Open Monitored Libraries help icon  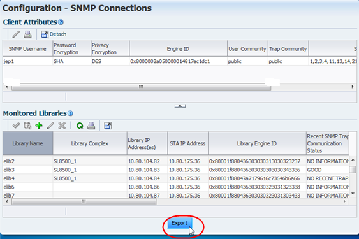click(x=70, y=113)
